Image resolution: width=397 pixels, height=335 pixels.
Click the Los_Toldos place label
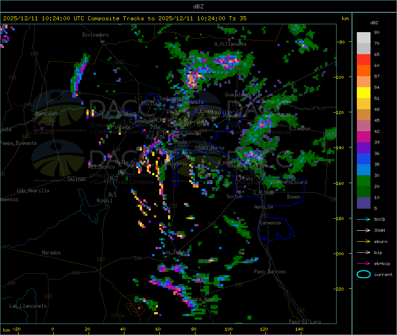(176, 252)
